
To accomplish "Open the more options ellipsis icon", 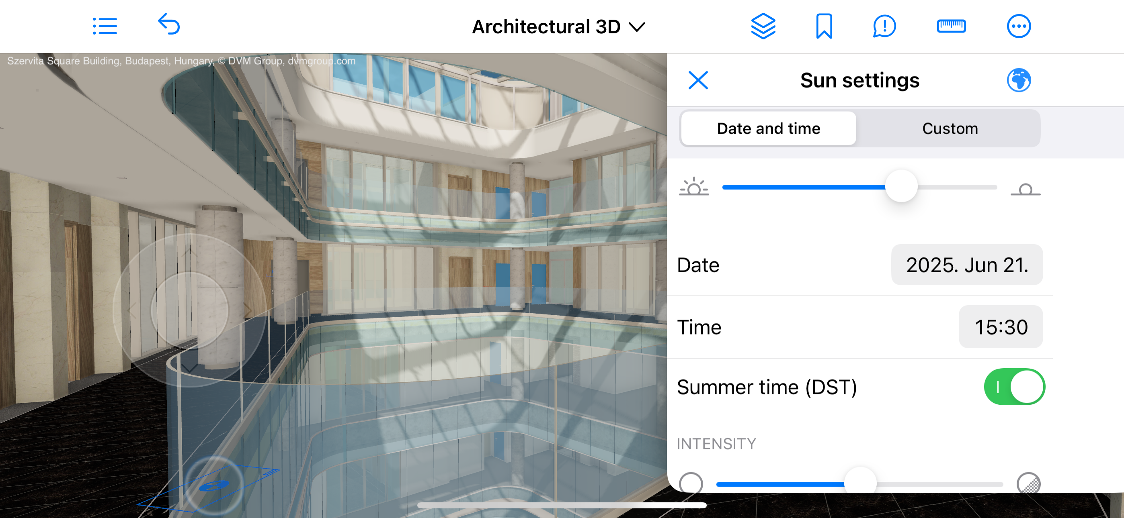I will pos(1019,26).
